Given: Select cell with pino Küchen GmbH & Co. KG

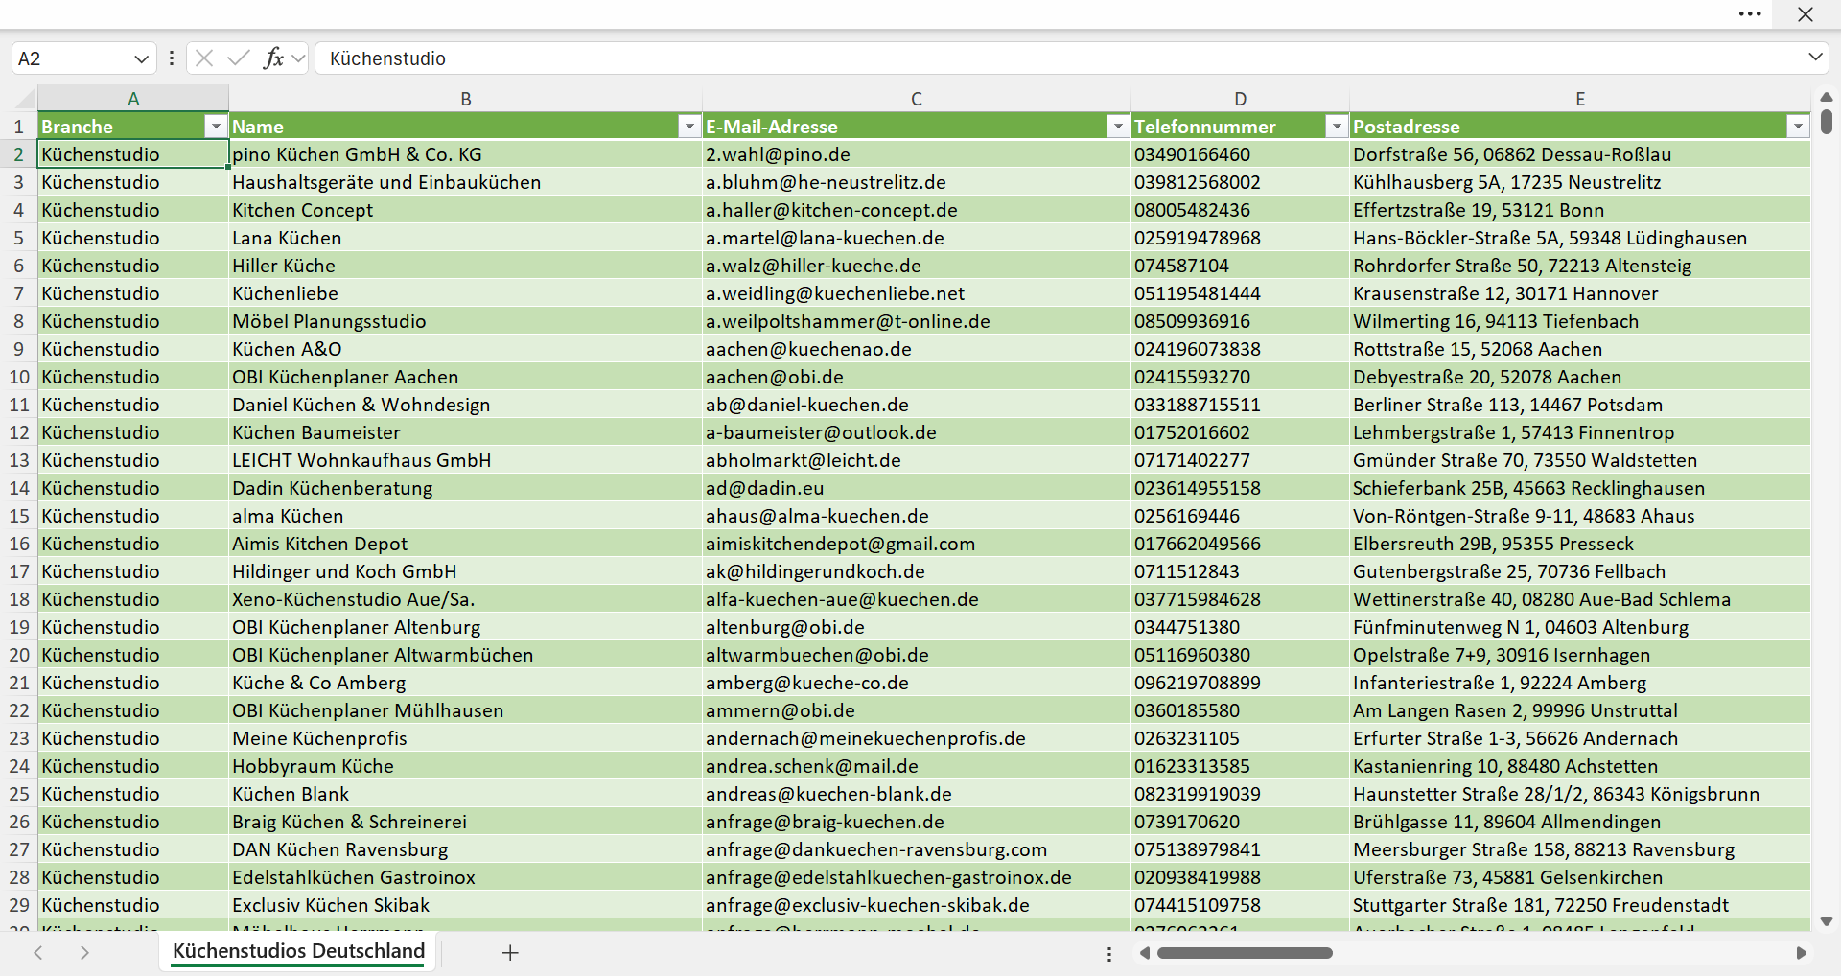Looking at the screenshot, I should pos(465,154).
